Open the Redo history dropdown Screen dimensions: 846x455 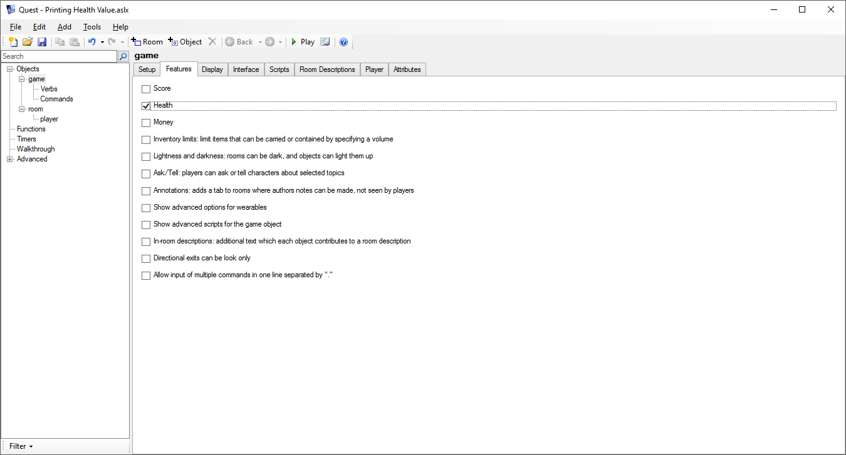pos(122,42)
